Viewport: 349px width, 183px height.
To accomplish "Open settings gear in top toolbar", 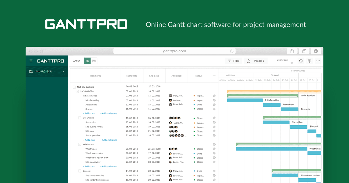I will 309,61.
